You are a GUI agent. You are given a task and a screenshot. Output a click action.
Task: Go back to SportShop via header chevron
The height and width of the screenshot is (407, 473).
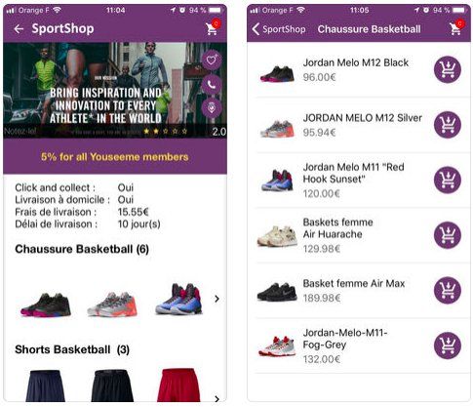click(x=279, y=29)
